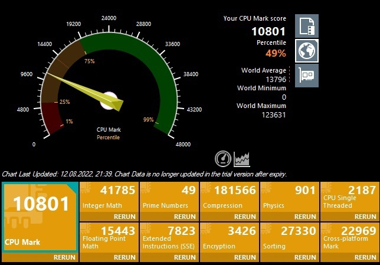Rerun the Compression test
Image resolution: width=380 pixels, height=265 pixels.
click(230, 217)
